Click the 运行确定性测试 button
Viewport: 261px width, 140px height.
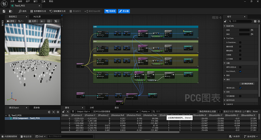pyautogui.click(x=247, y=83)
